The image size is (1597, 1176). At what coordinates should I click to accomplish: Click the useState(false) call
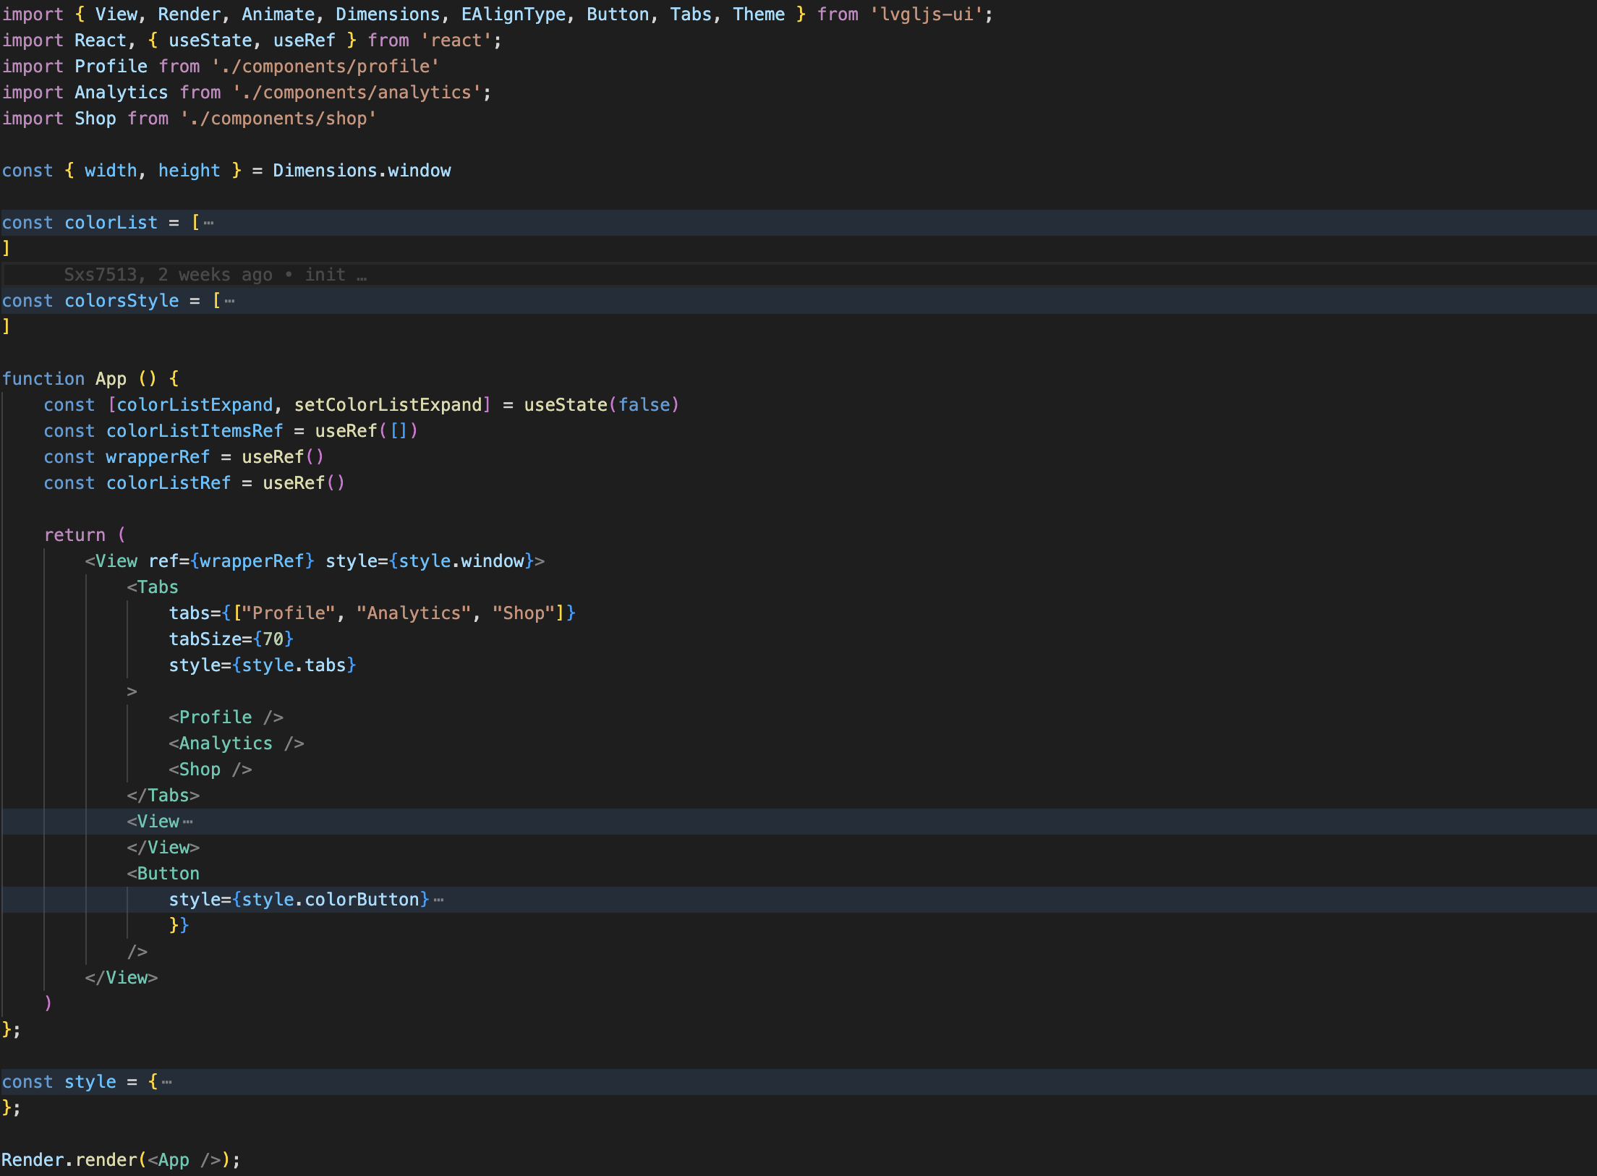pyautogui.click(x=600, y=405)
